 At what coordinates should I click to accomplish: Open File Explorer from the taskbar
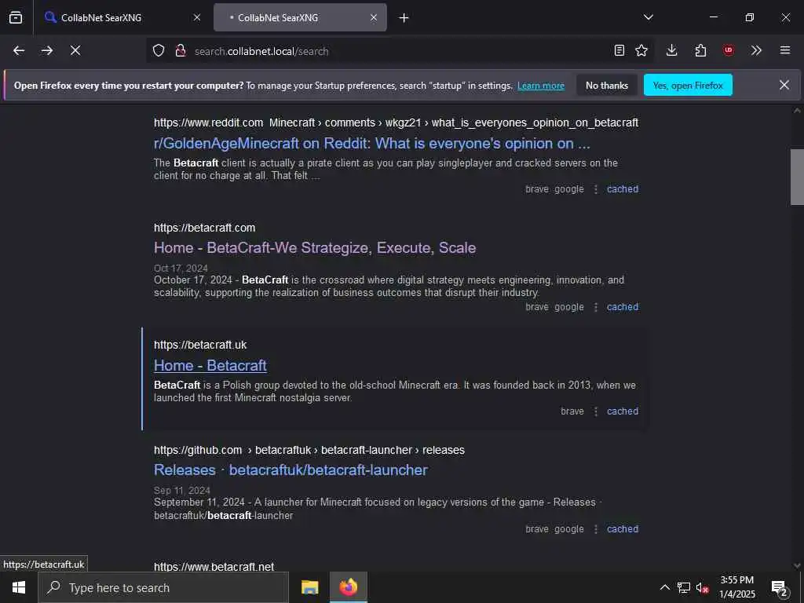309,587
